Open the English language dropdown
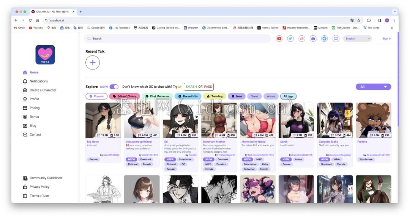This screenshot has height=218, width=410. tap(358, 38)
